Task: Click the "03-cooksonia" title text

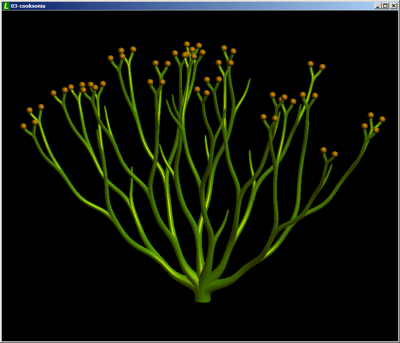Action: [28, 6]
